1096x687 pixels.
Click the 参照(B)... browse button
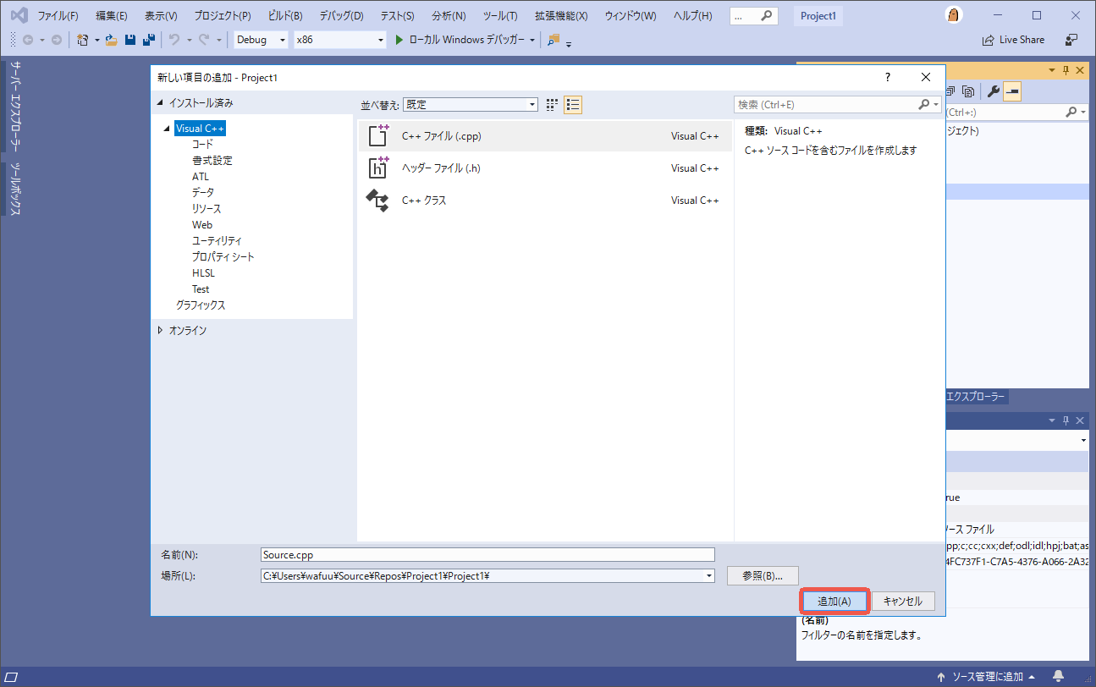click(763, 576)
